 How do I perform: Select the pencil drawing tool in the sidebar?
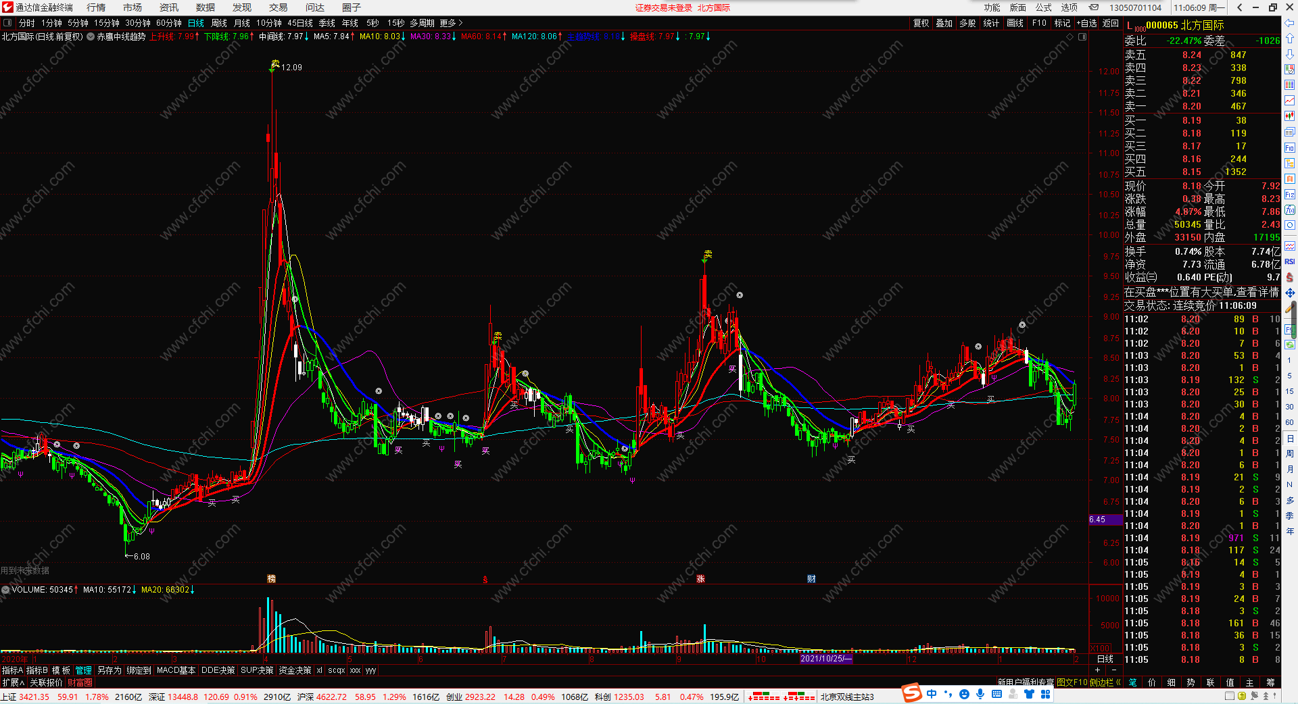pos(1290,308)
